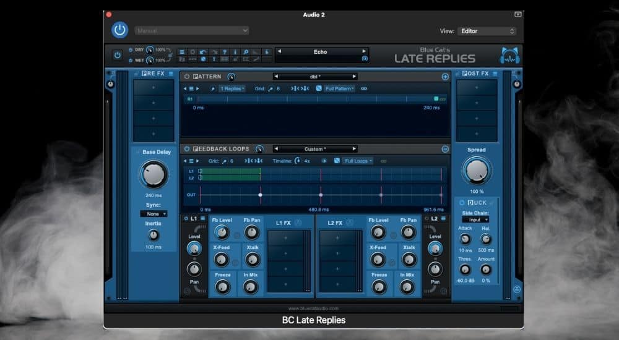Click the second OUT timeline point marker
Screen dimensions: 619x340
coord(321,195)
